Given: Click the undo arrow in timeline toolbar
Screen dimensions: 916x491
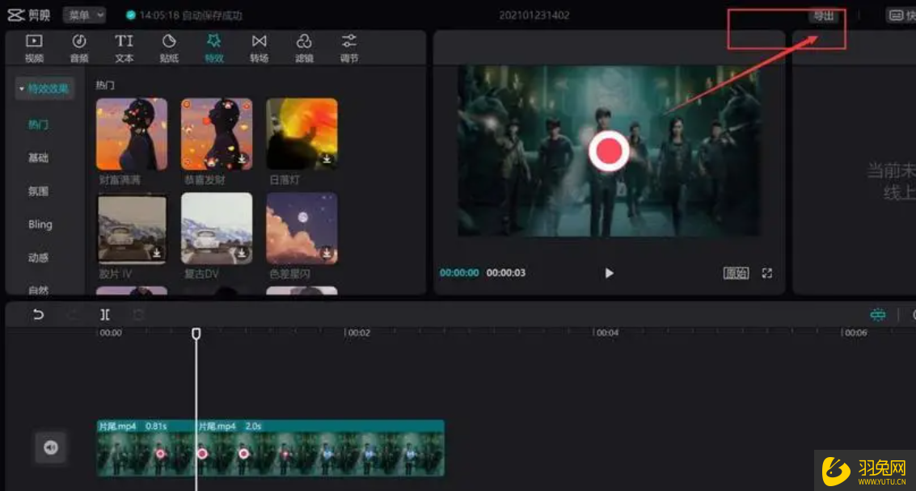Looking at the screenshot, I should pyautogui.click(x=38, y=315).
